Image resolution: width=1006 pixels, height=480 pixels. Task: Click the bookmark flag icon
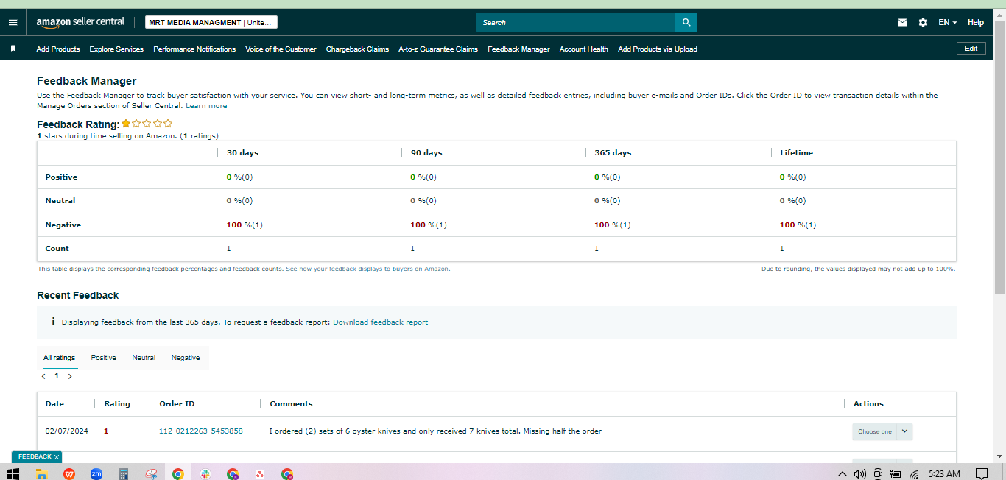[x=13, y=49]
